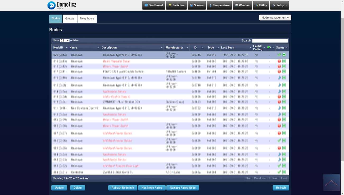Click blue sleeping status icon for node 016
344x195 pixels.
(x=279, y=78)
